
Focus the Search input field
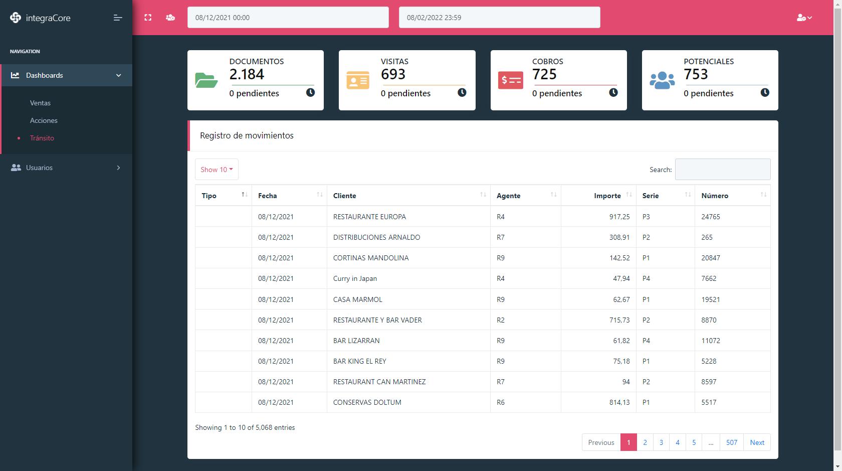tap(723, 170)
